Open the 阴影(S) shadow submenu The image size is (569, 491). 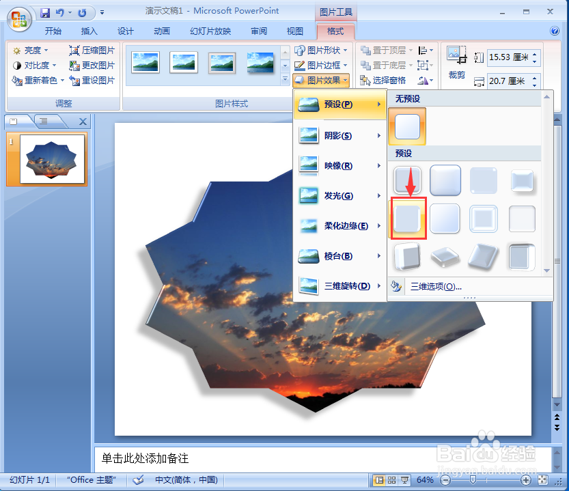coord(339,136)
